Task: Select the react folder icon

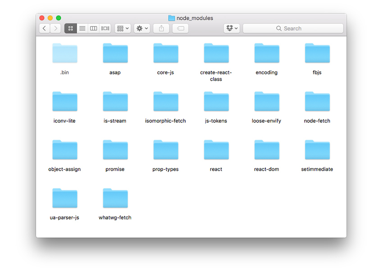Action: (216, 150)
